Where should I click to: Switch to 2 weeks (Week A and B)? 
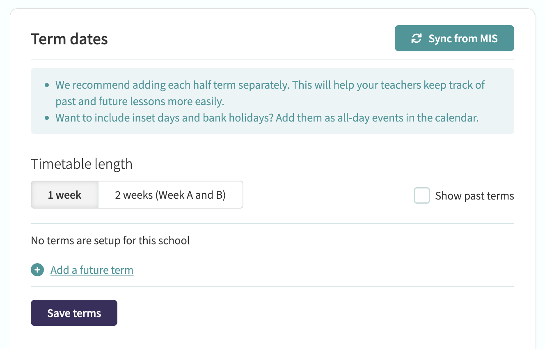coord(170,195)
